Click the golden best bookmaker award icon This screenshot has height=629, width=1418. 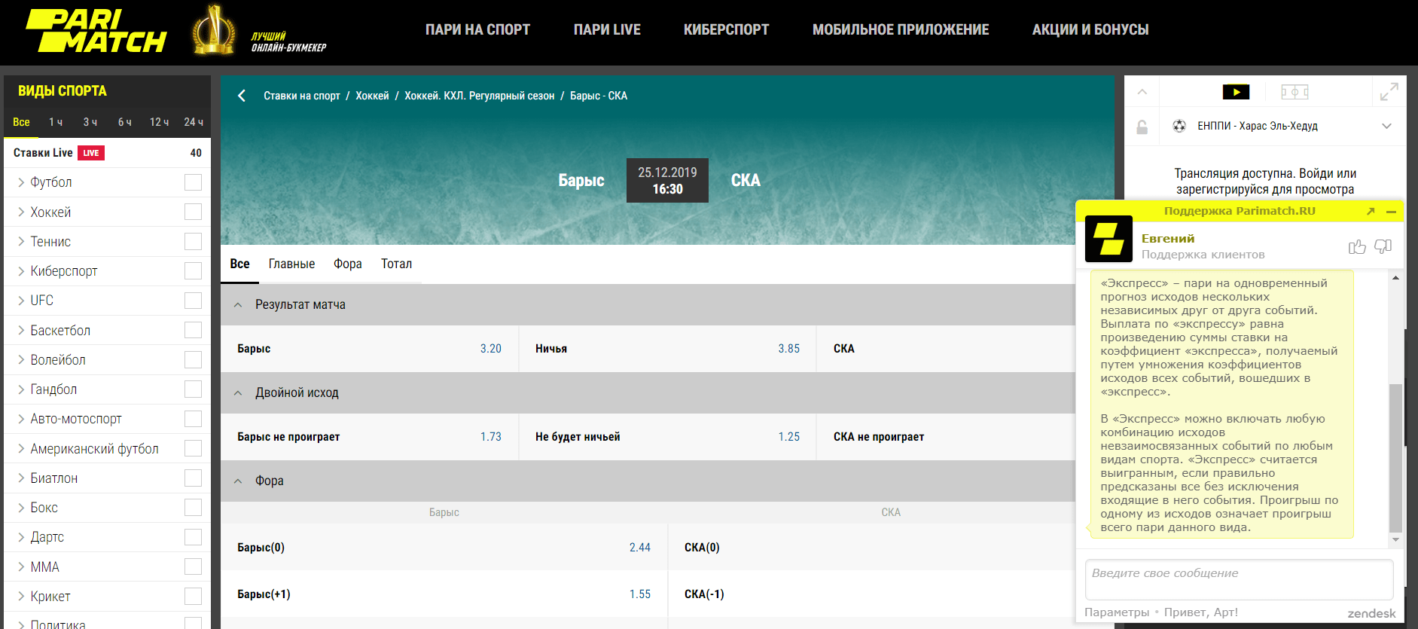(214, 30)
